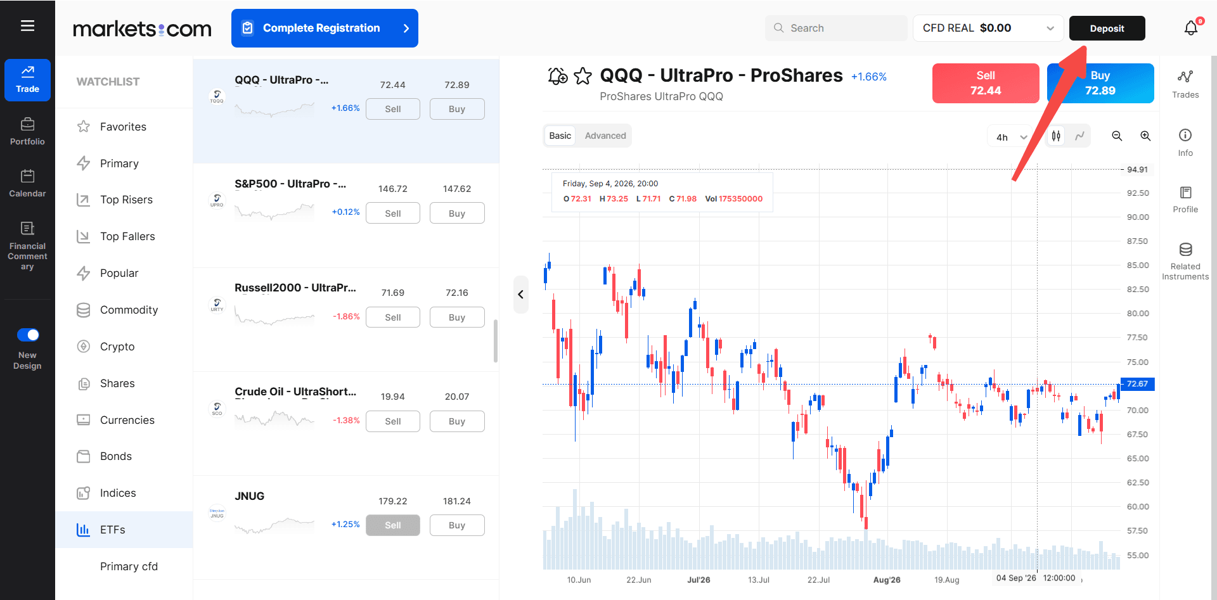This screenshot has height=600, width=1217.
Task: Click the instrument list scrollbar
Action: [x=496, y=341]
